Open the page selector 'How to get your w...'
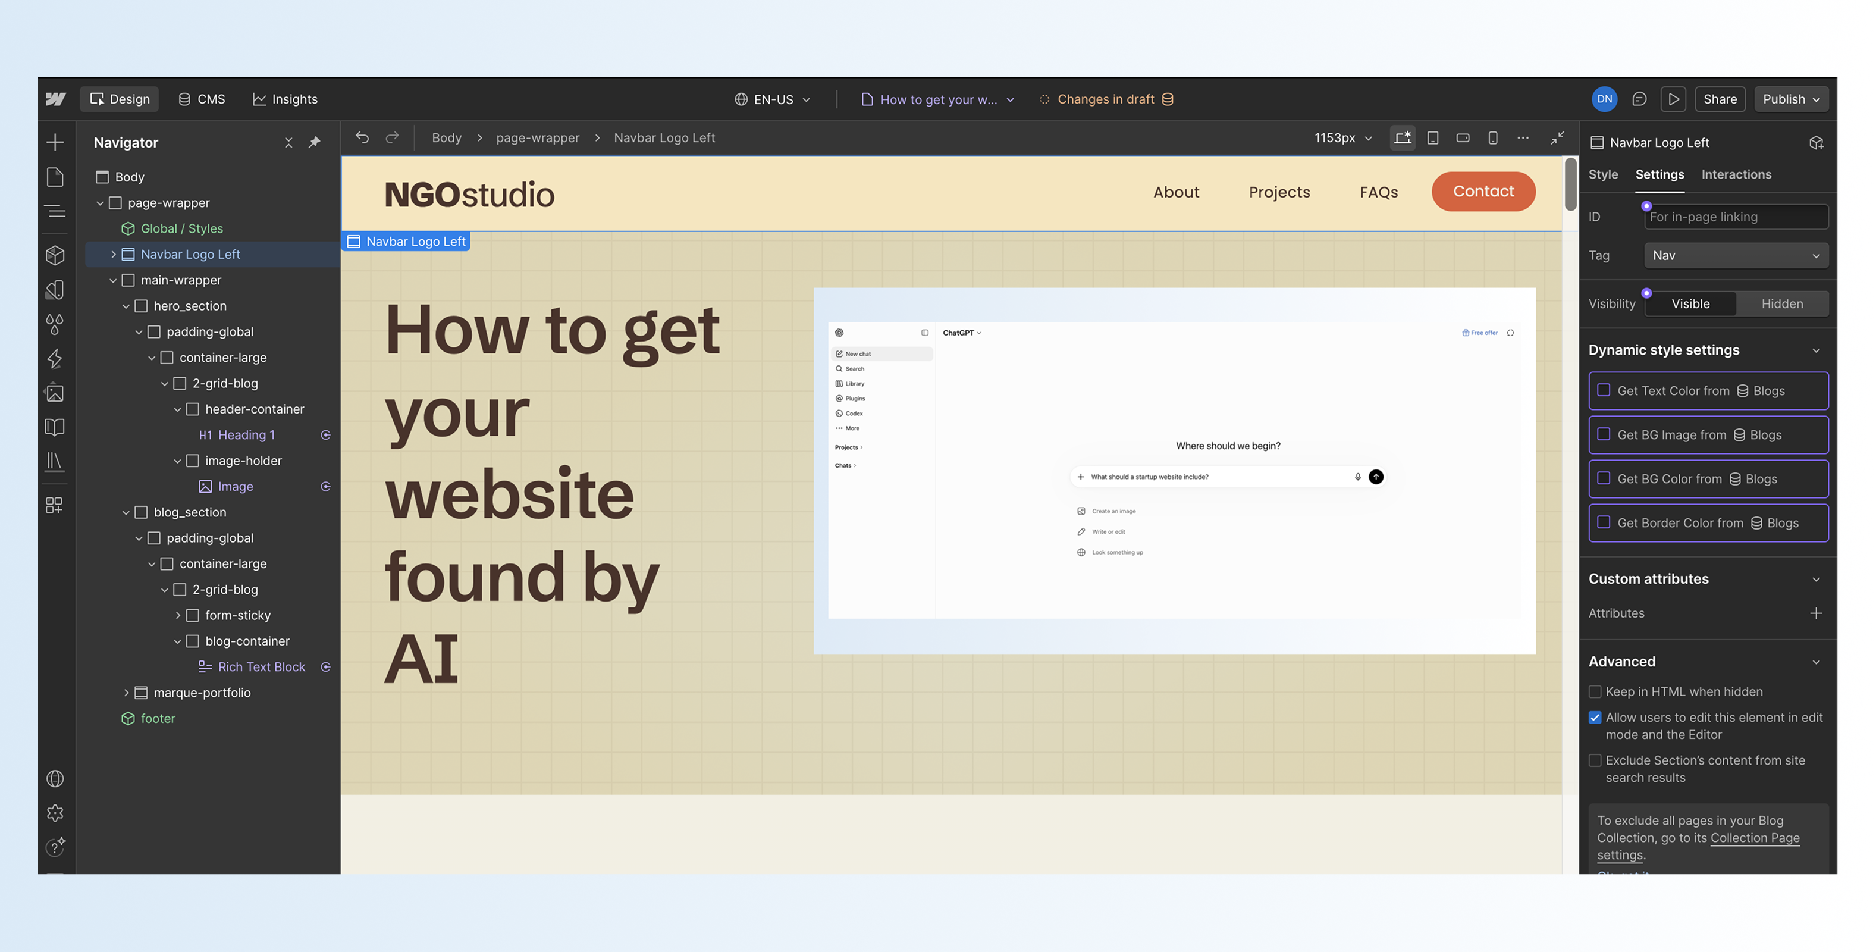Screen dimensions: 1876x952 (x=937, y=99)
